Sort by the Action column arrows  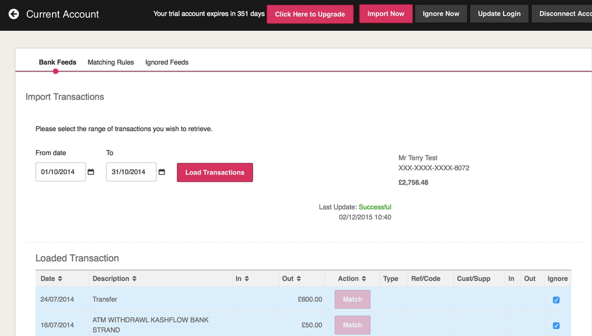click(364, 279)
